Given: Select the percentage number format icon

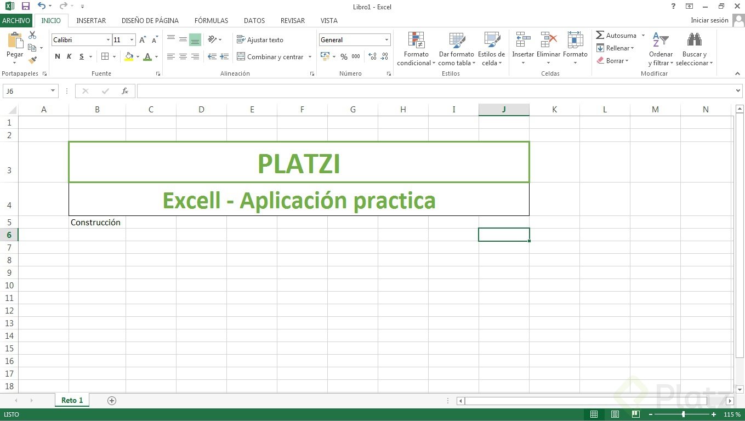Looking at the screenshot, I should (x=344, y=56).
